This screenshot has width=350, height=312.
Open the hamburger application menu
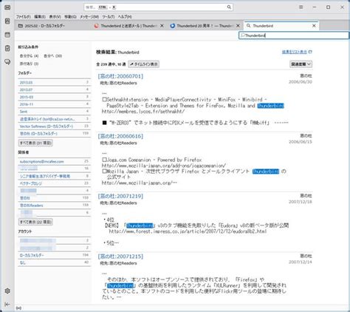pyautogui.click(x=301, y=7)
